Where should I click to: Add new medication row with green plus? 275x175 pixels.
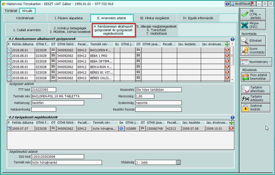[227, 44]
